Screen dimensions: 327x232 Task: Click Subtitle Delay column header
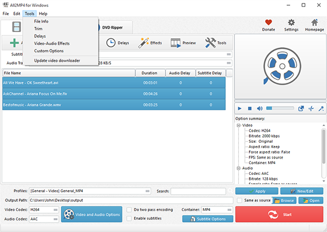tap(210, 73)
